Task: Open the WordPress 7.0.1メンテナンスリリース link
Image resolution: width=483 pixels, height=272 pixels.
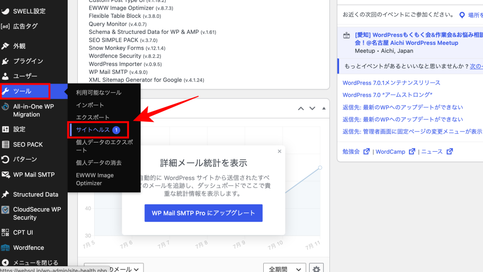Action: 391,83
